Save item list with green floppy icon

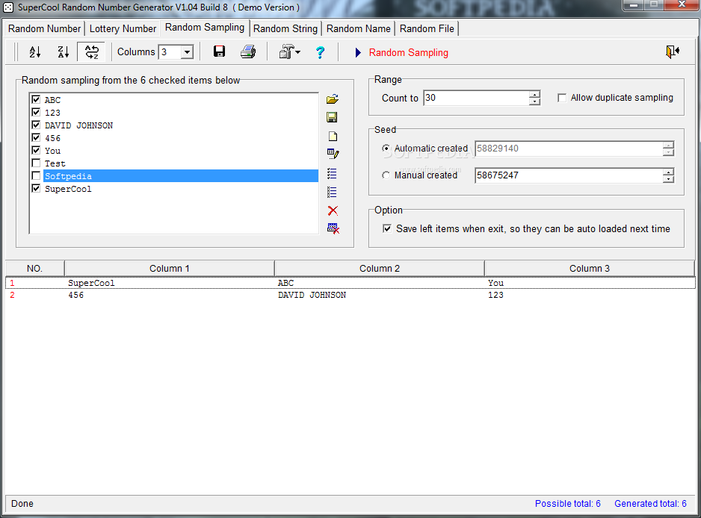(332, 117)
